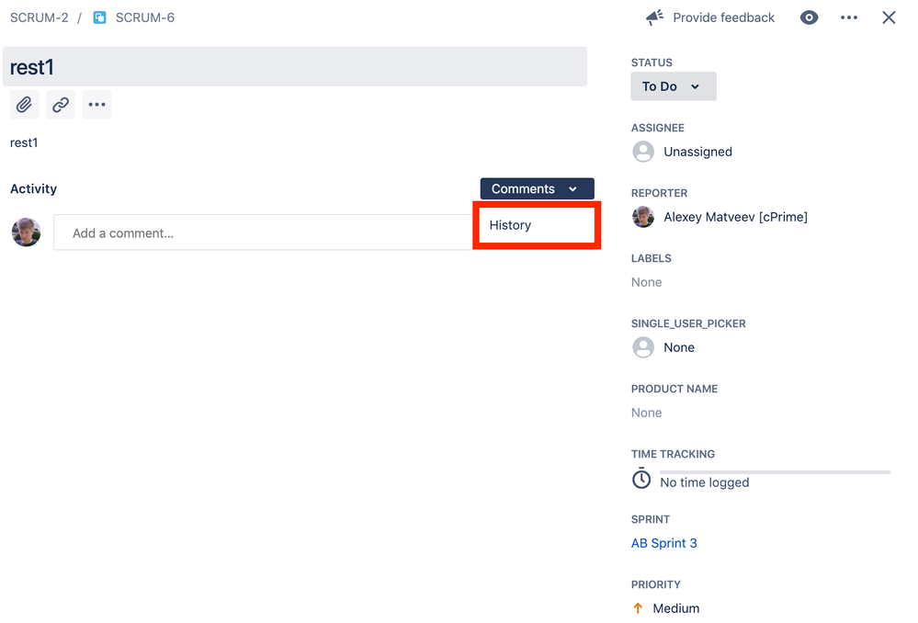Click reporter name Alexey Matveev [cPrime]

point(735,217)
